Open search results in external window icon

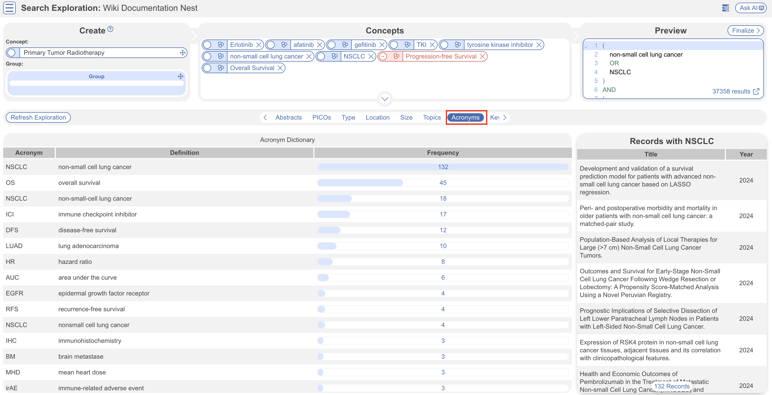click(x=756, y=91)
